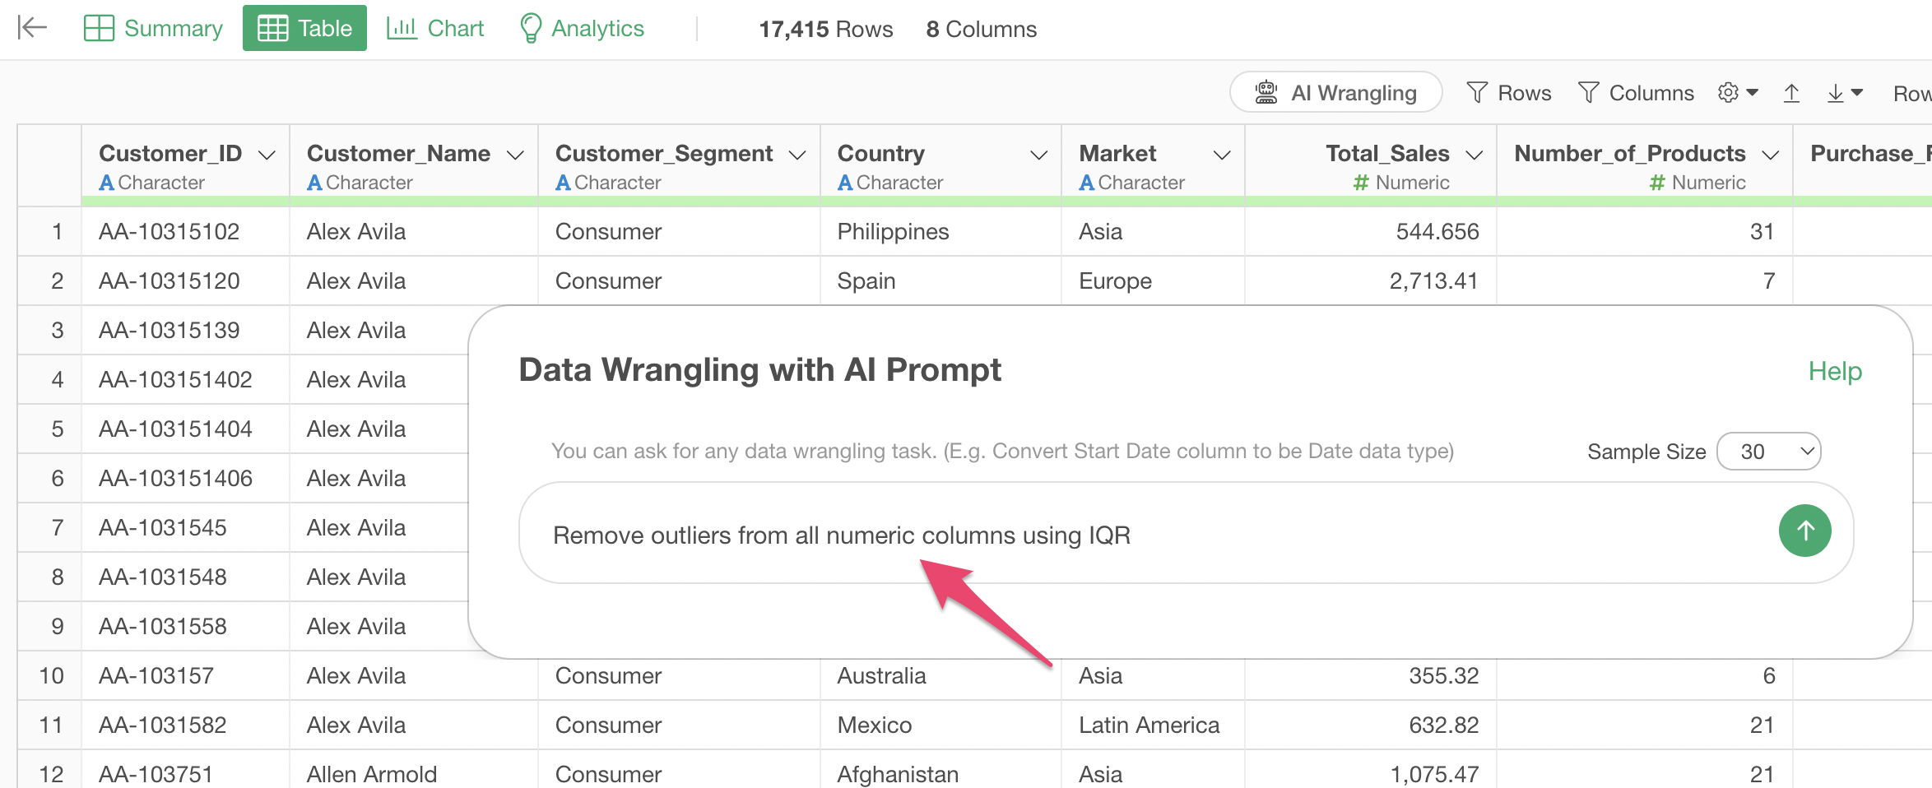Select the Table view tab

click(304, 28)
